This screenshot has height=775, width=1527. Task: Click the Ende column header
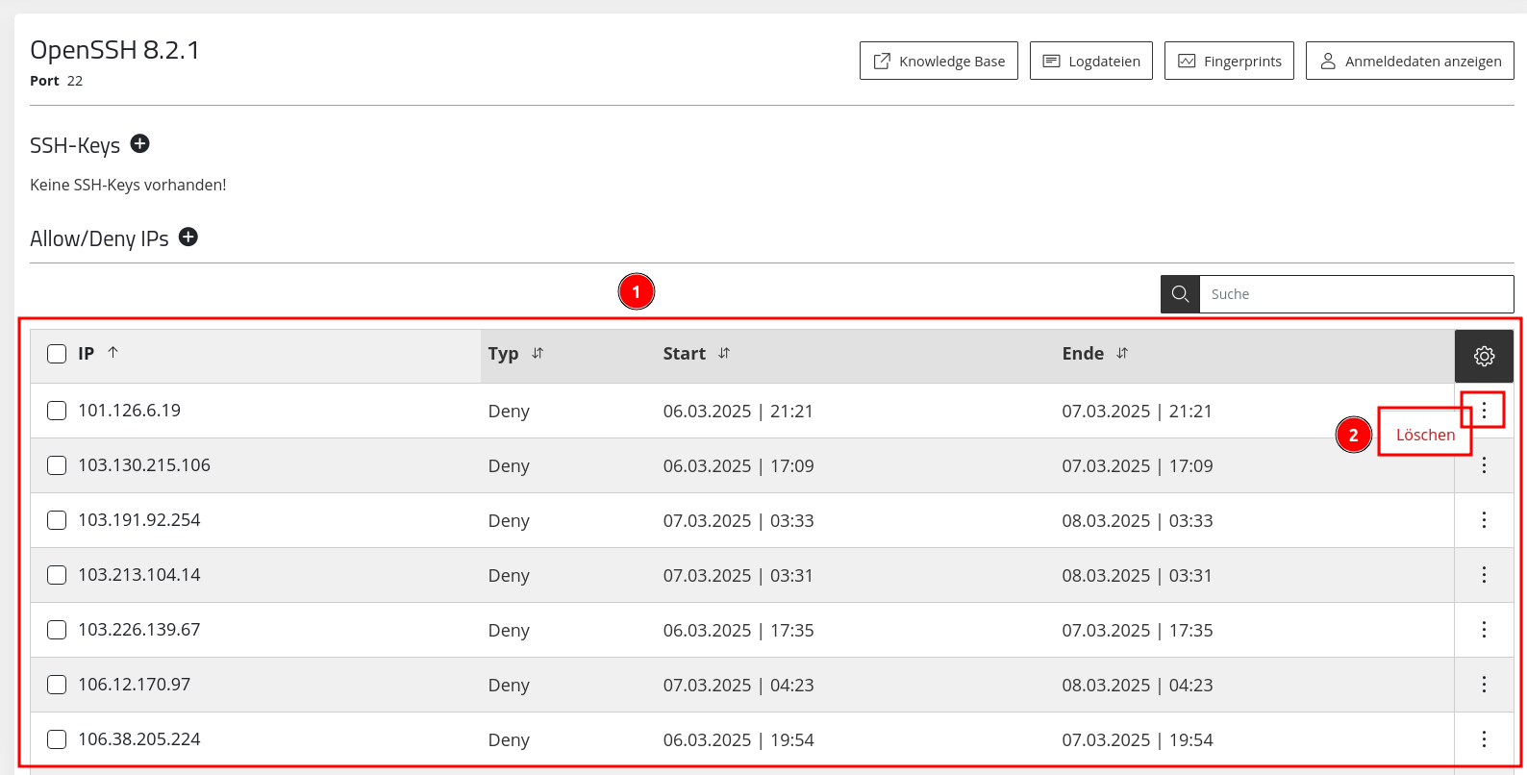[x=1083, y=354]
